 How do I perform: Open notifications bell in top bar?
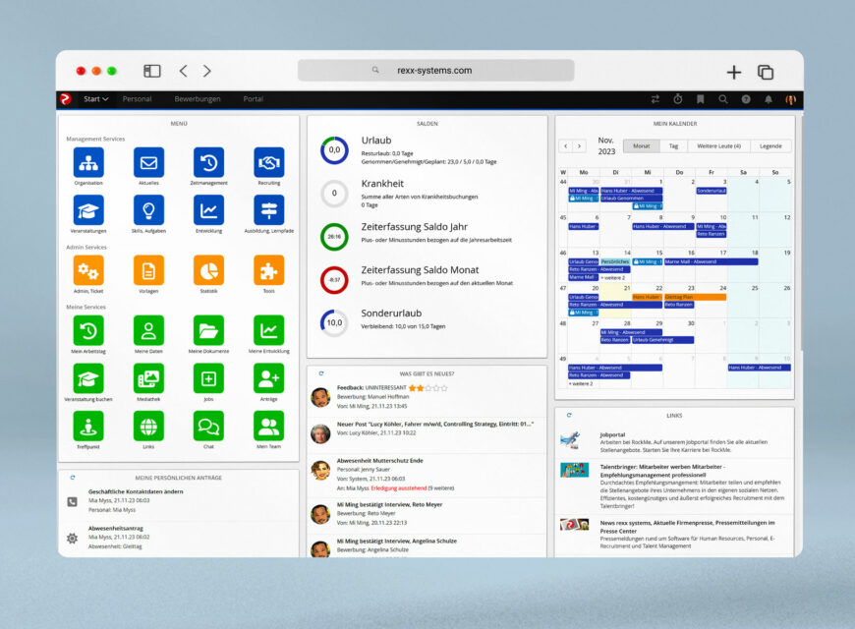pos(769,99)
